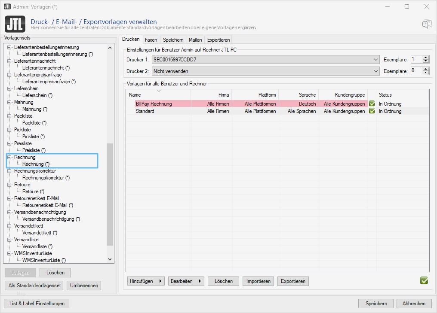Click the Umbenennen button
The width and height of the screenshot is (437, 313).
tap(84, 286)
